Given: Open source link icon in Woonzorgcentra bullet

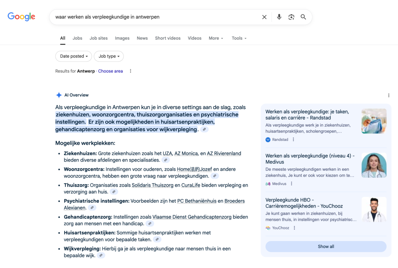Looking at the screenshot, I should pyautogui.click(x=215, y=176).
